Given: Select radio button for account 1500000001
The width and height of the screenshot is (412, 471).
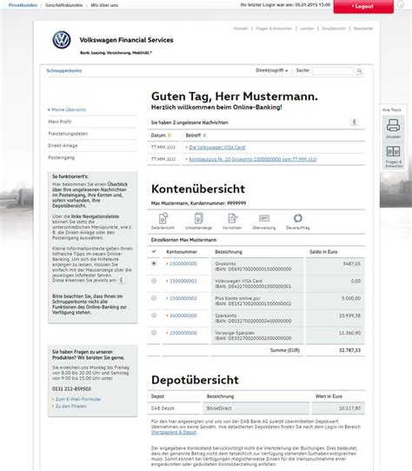Looking at the screenshot, I should (x=154, y=281).
